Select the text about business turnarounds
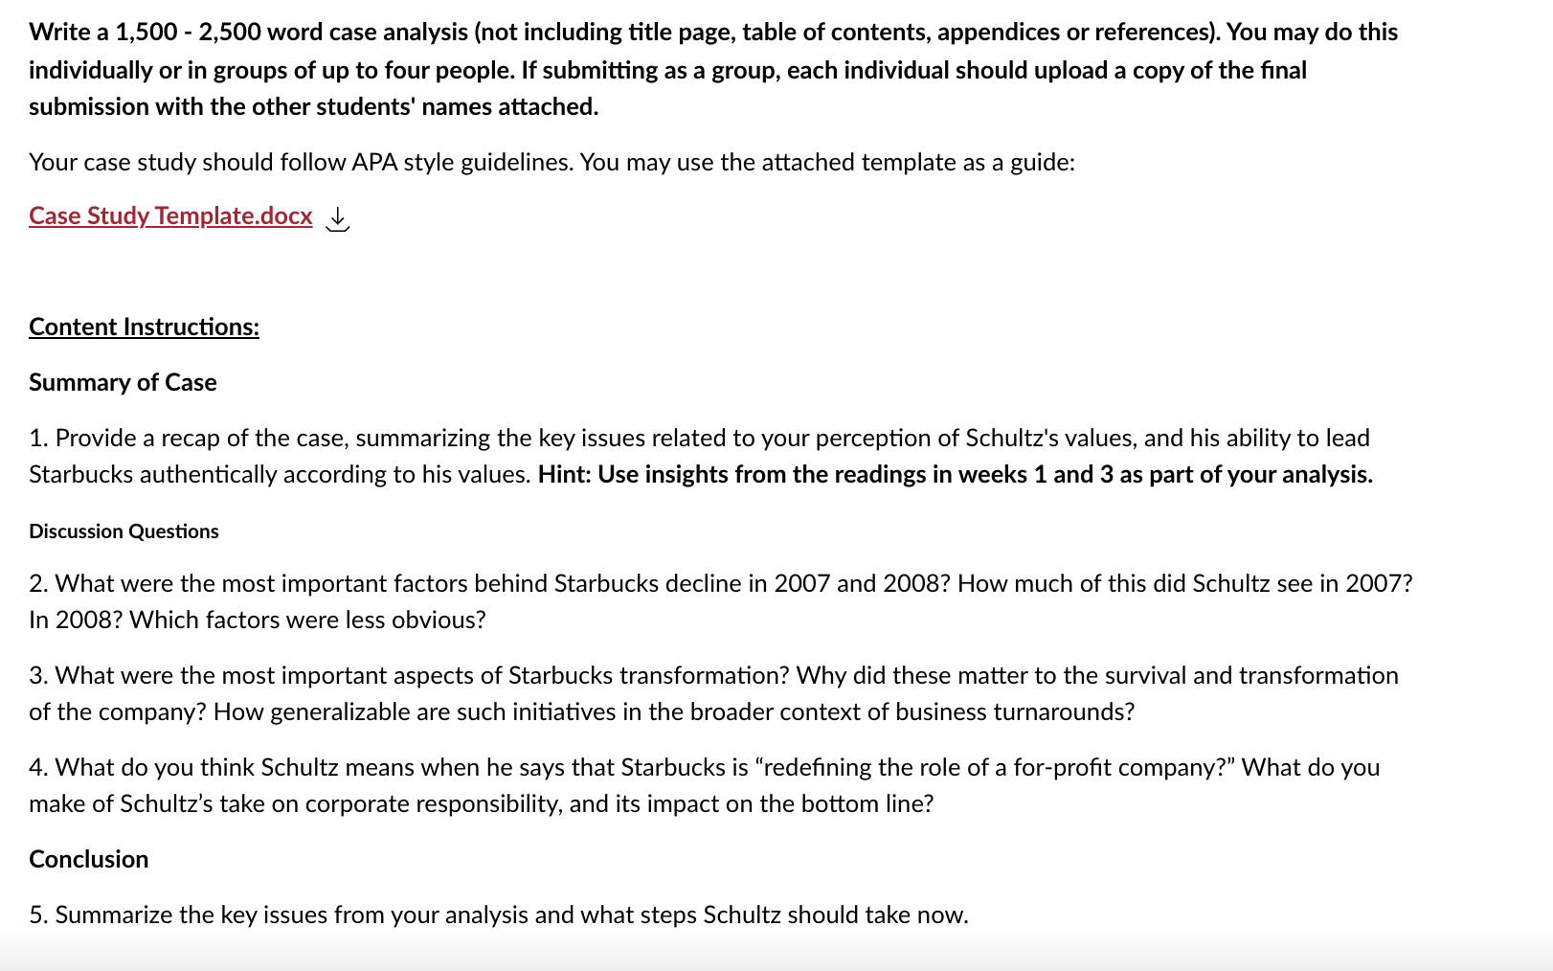The height and width of the screenshot is (971, 1553). [1015, 711]
